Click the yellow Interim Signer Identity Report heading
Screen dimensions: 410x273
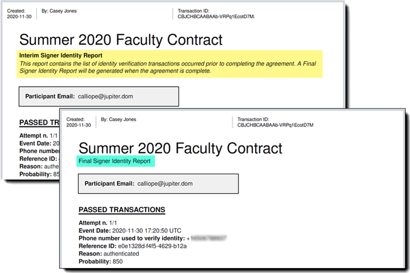pos(61,56)
